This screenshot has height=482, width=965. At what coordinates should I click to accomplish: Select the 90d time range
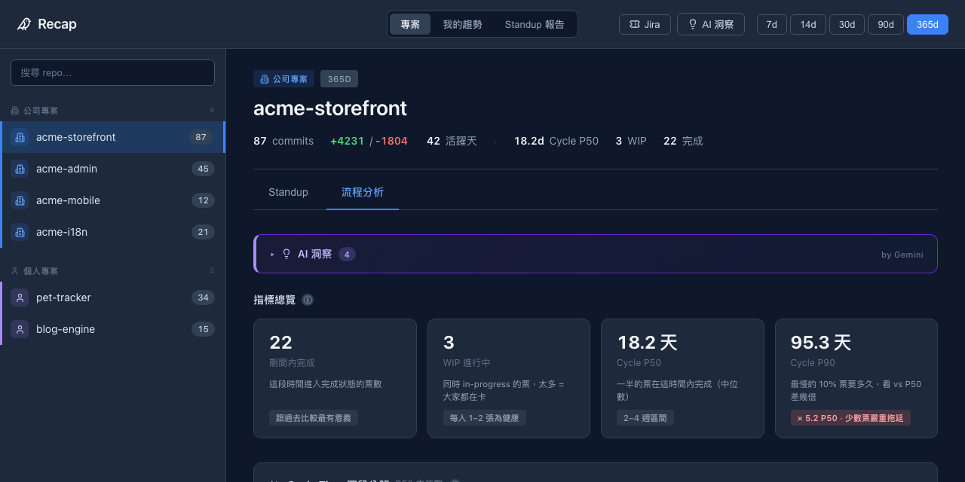pyautogui.click(x=886, y=24)
